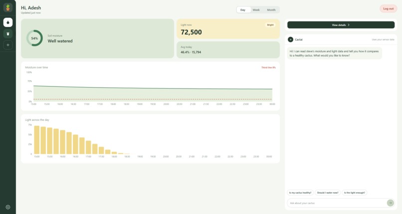Click the 'Soil moisture' label
Image resolution: width=402 pixels, height=214 pixels.
[55, 36]
